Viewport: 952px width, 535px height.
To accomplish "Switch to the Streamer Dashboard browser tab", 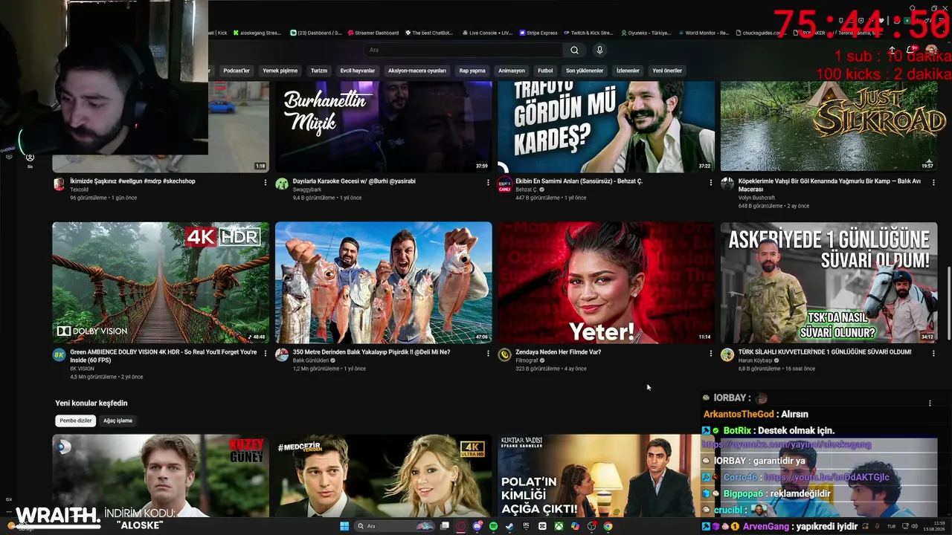I will click(372, 33).
